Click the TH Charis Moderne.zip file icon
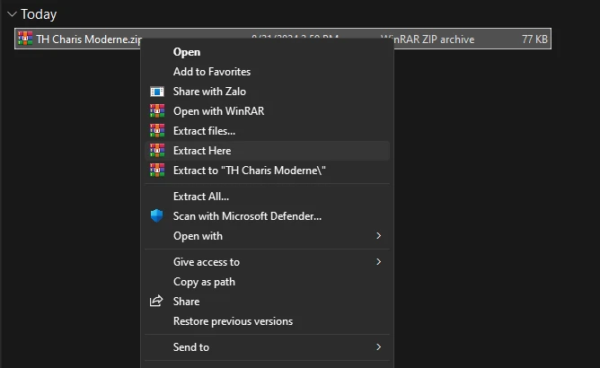Image resolution: width=600 pixels, height=368 pixels. tap(25, 39)
